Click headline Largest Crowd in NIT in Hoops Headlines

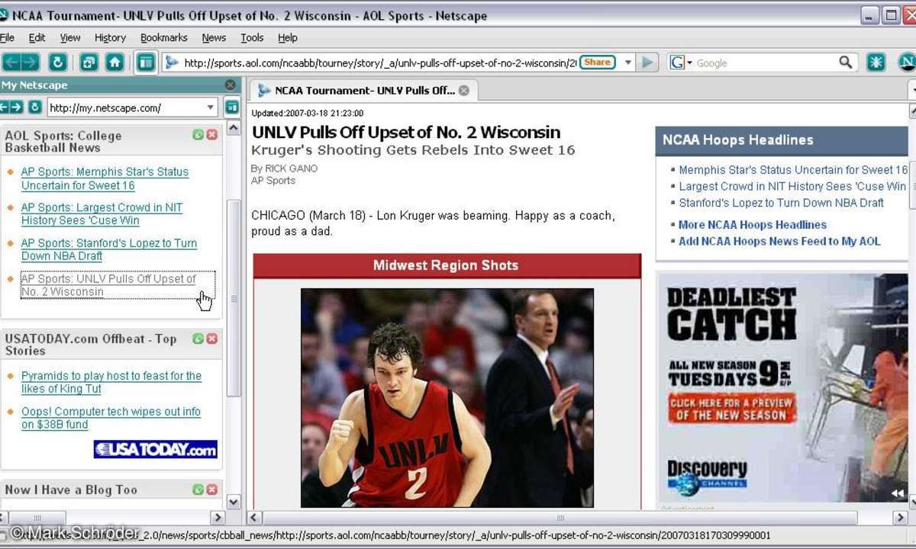tap(792, 186)
